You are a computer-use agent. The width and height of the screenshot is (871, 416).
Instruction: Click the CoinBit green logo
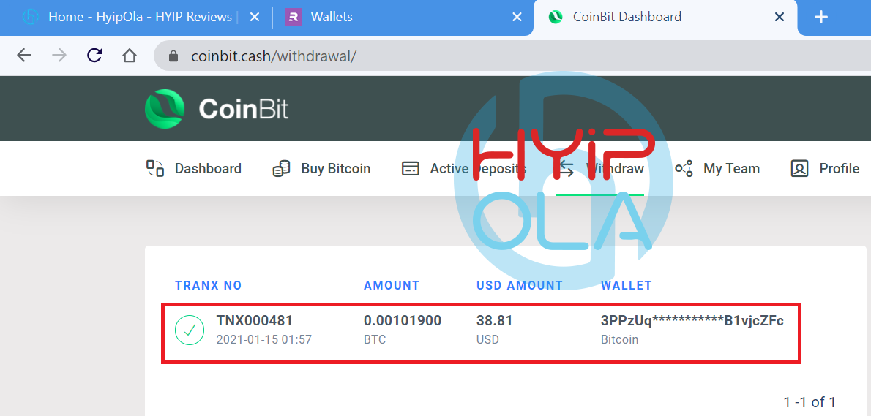click(x=165, y=109)
